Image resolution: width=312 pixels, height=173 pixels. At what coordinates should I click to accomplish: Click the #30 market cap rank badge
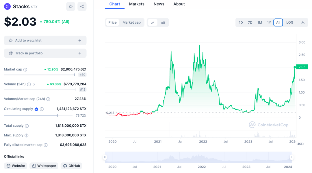coord(82,75)
